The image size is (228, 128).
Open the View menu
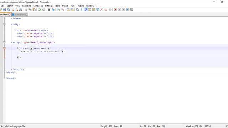[x=17, y=6]
